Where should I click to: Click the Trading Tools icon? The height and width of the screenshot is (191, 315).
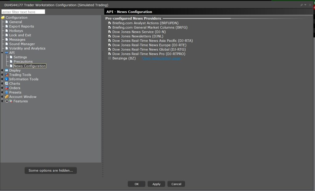click(7, 75)
